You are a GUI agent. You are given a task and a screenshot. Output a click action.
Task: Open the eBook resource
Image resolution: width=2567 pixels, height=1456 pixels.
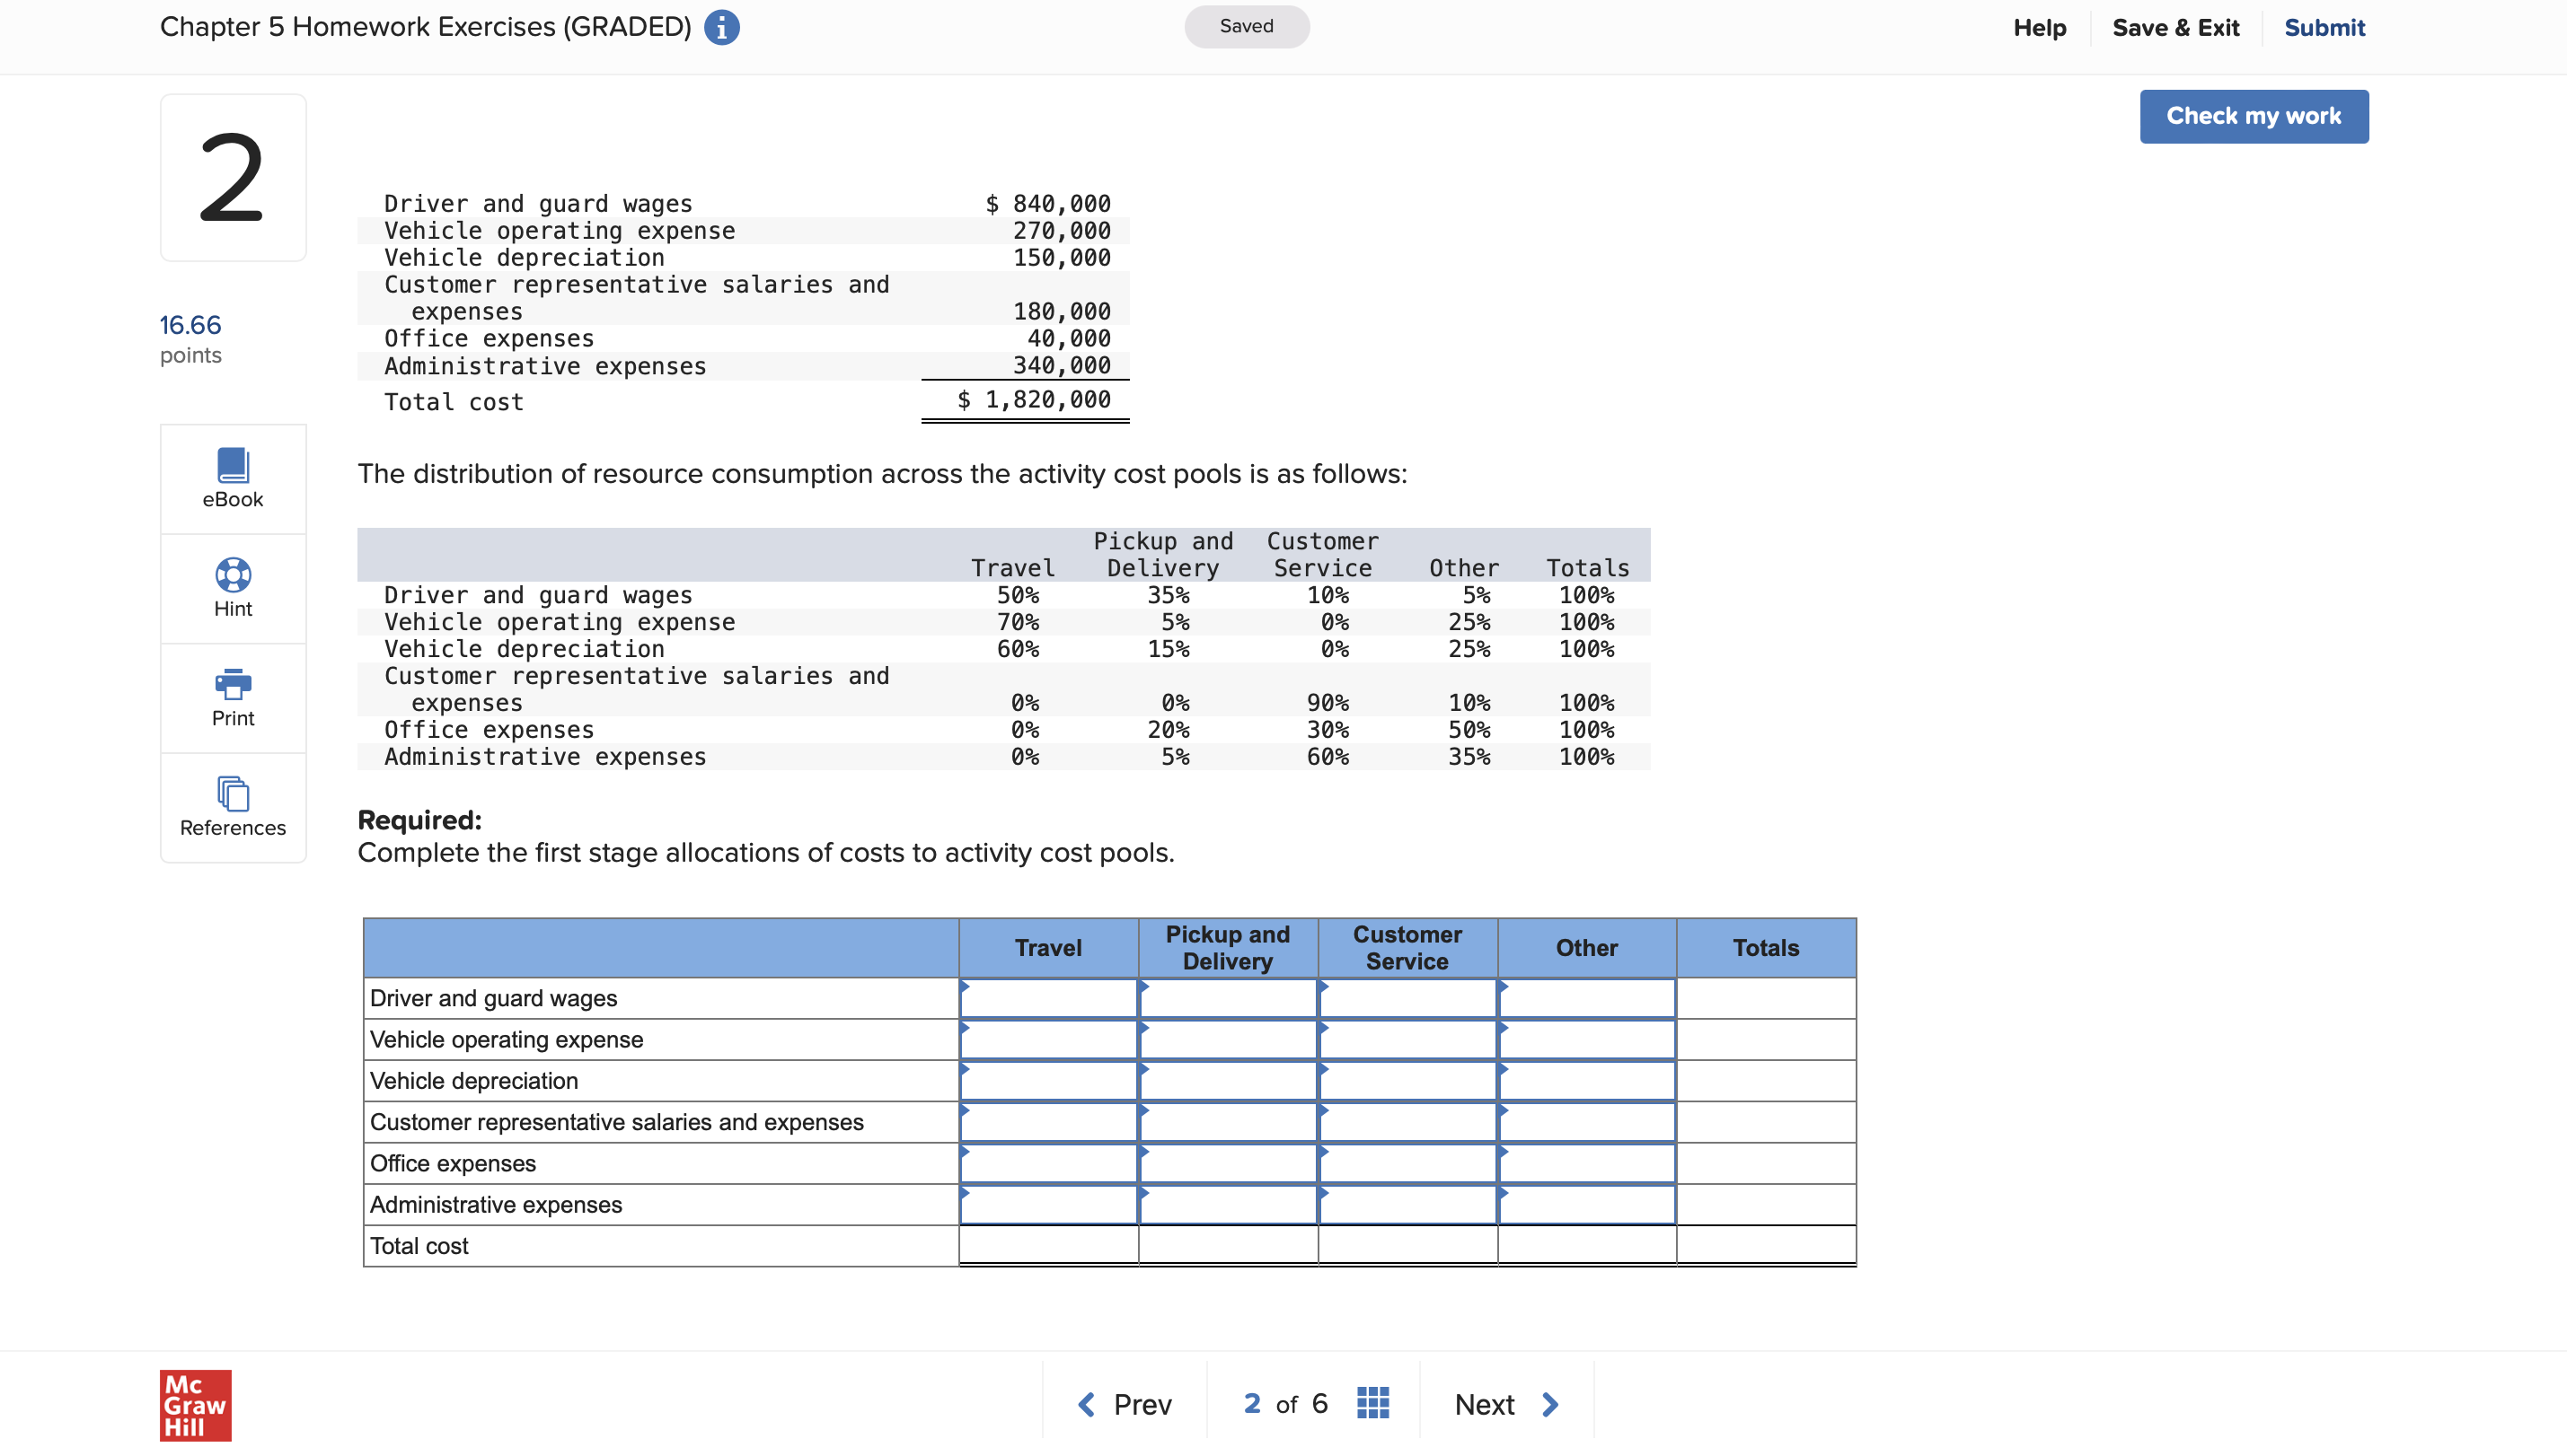pyautogui.click(x=232, y=478)
